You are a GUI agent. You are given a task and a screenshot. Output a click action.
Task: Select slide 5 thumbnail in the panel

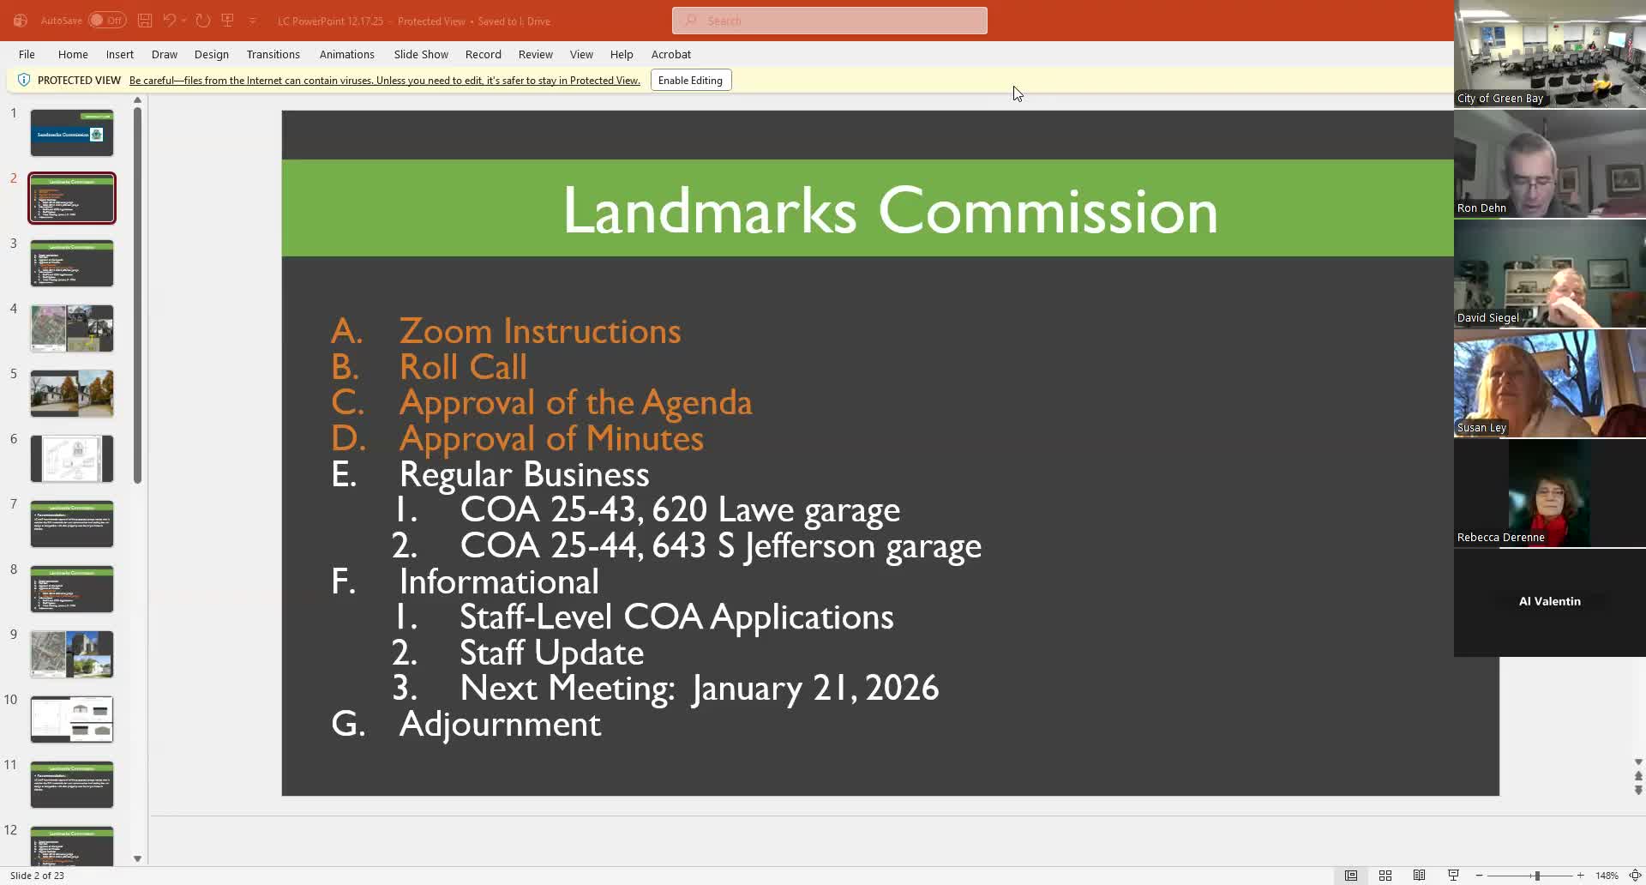click(x=71, y=394)
